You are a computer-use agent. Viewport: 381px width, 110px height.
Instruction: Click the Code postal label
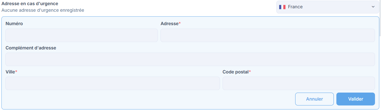click(236, 72)
